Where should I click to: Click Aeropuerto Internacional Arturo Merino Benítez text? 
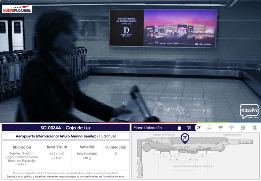click(x=55, y=136)
